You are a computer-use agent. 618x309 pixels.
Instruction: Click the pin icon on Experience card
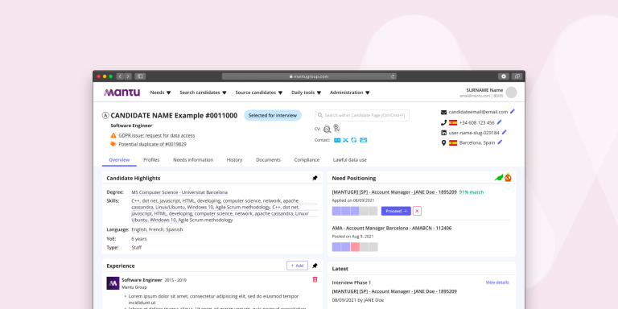315,266
